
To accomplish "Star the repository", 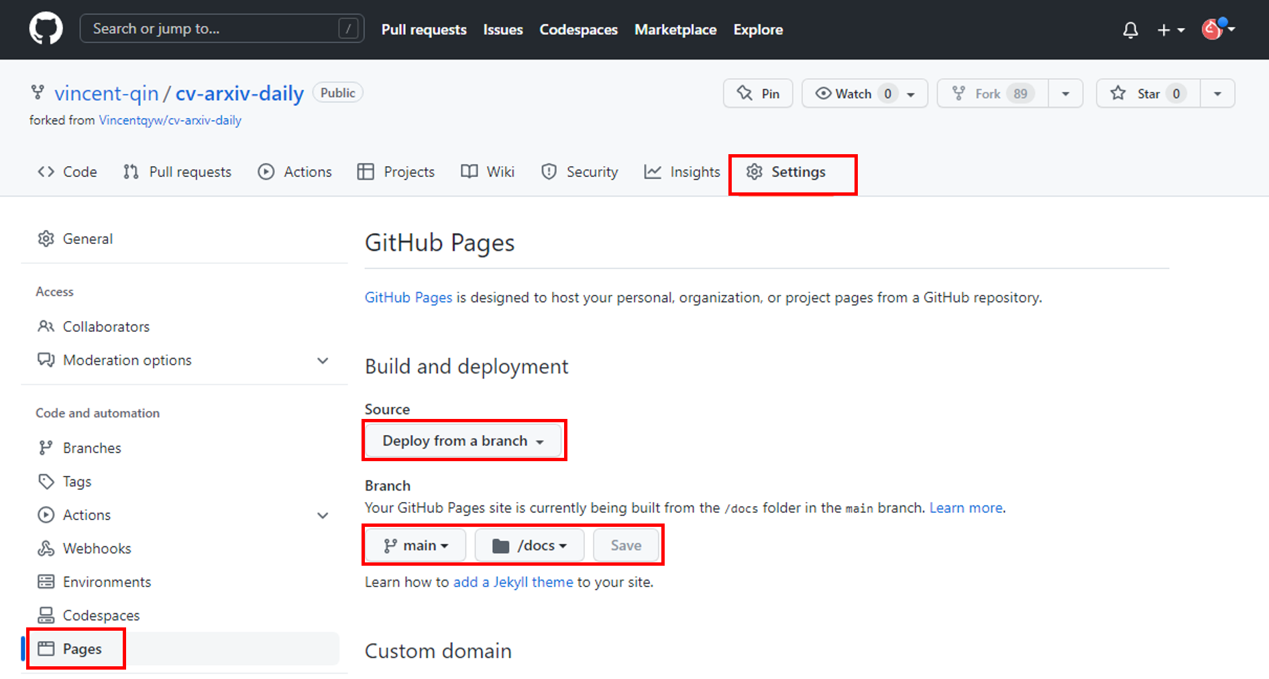I will click(x=1148, y=93).
